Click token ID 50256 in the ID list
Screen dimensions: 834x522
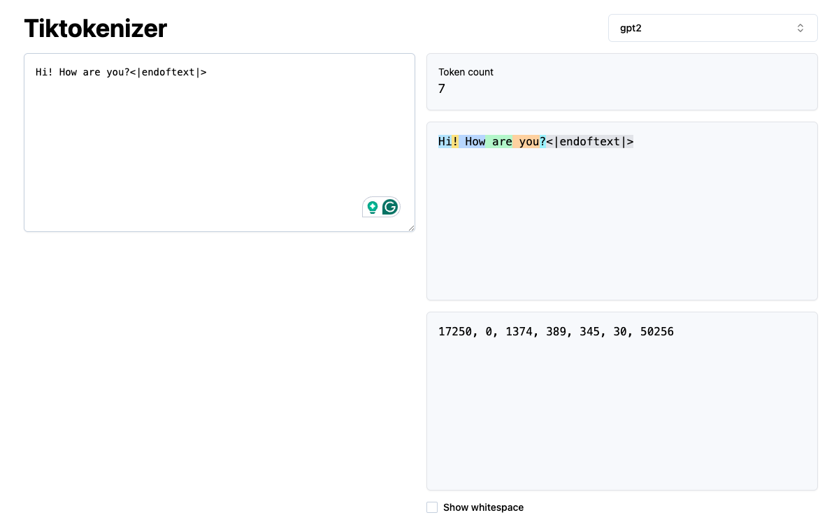click(x=656, y=332)
